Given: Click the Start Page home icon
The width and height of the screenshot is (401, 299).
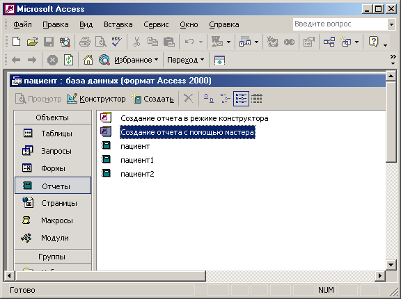Looking at the screenshot, I should 88,60.
